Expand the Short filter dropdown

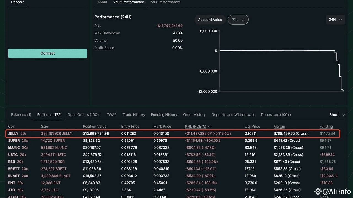coord(337,115)
